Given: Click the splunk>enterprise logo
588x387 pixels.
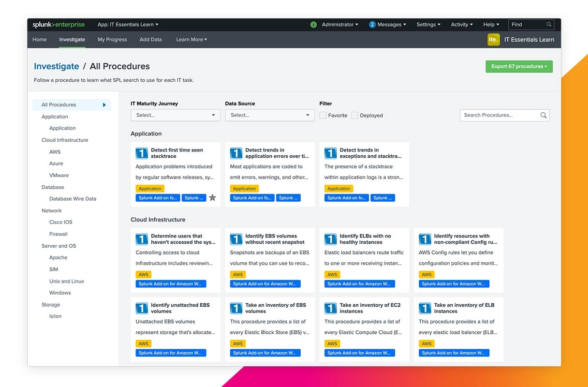Looking at the screenshot, I should [59, 25].
